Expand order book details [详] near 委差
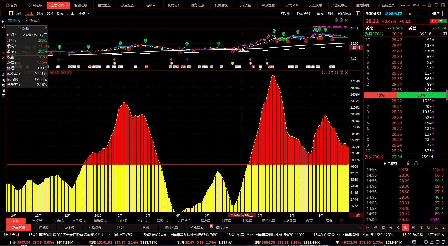 (x=444, y=34)
